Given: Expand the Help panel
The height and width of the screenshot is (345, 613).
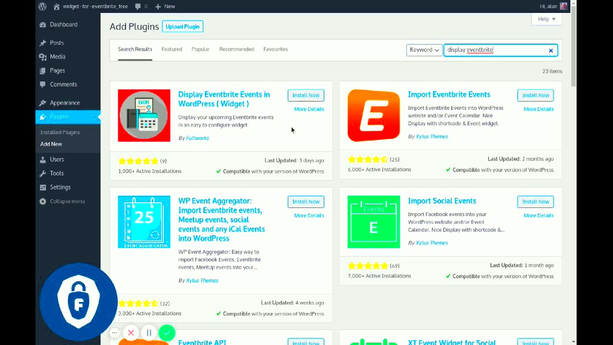Looking at the screenshot, I should click(546, 19).
